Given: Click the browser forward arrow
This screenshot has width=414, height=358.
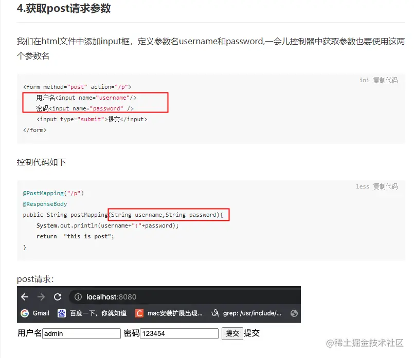Looking at the screenshot, I should click(x=41, y=297).
